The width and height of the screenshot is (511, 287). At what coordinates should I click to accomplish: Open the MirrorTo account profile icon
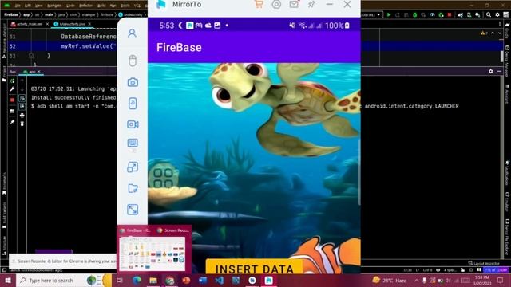tap(132, 33)
